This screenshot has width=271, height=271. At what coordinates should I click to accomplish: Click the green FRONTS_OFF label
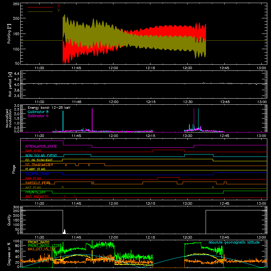click(x=36, y=192)
